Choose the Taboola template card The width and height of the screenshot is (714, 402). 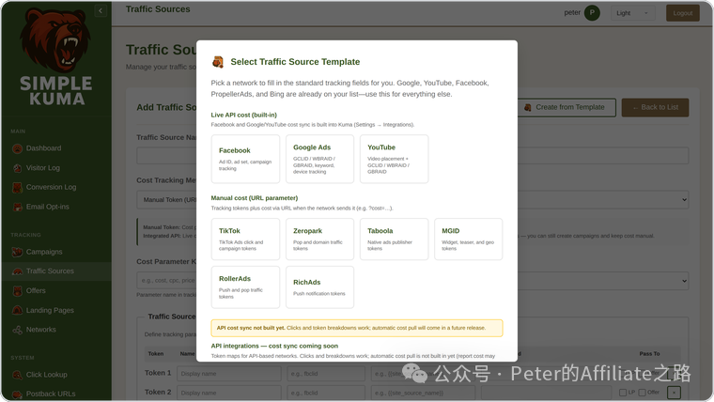(394, 239)
